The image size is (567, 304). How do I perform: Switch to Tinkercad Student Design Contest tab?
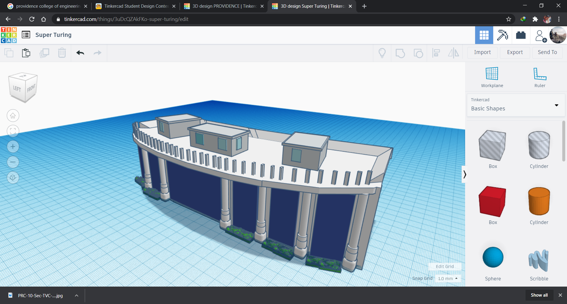click(136, 6)
